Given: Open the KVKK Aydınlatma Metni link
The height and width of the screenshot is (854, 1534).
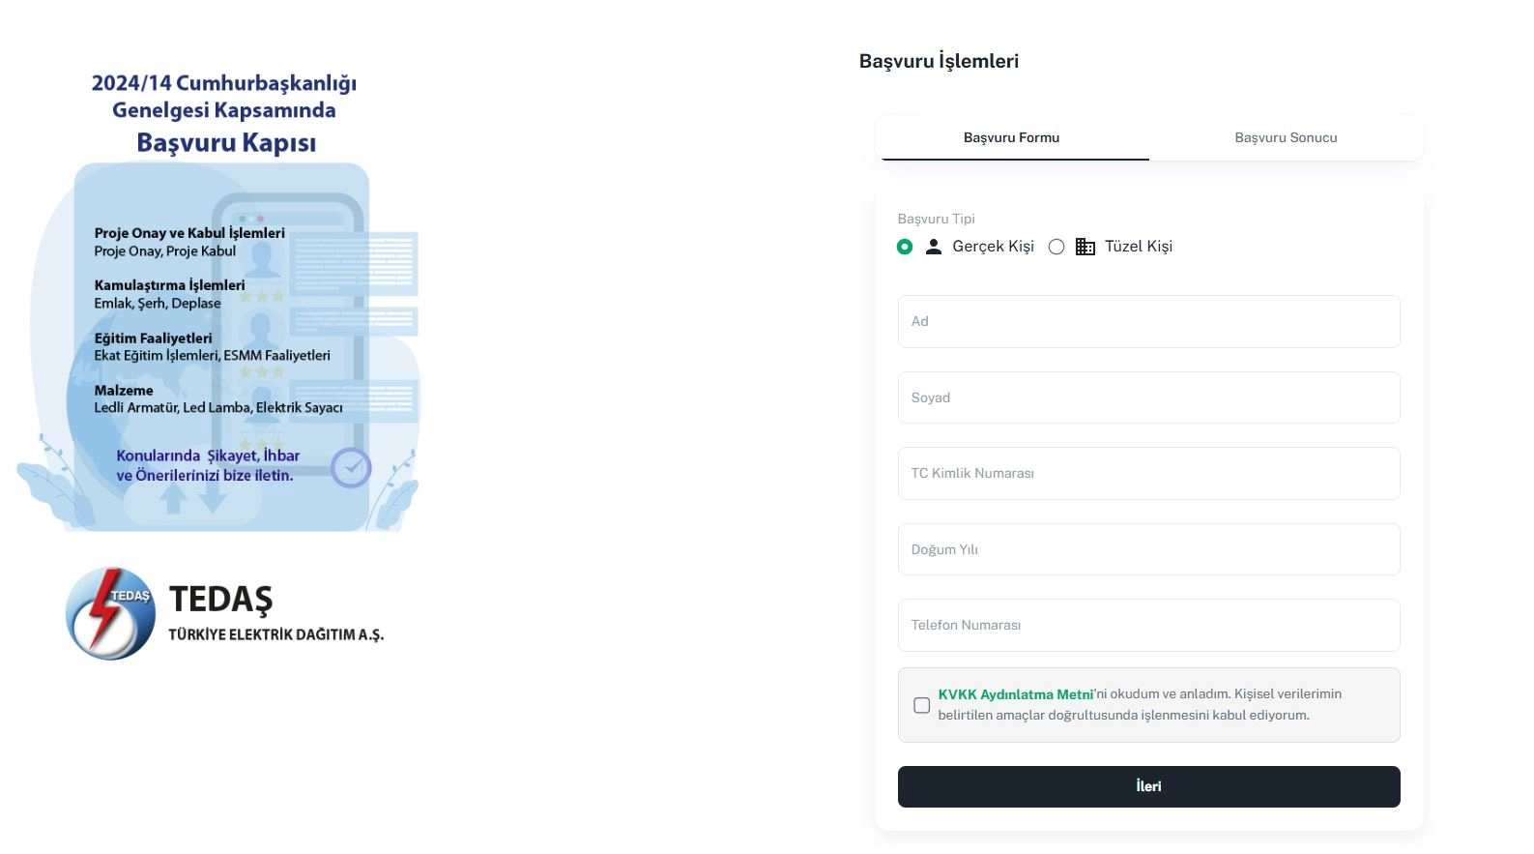Looking at the screenshot, I should pyautogui.click(x=1015, y=694).
